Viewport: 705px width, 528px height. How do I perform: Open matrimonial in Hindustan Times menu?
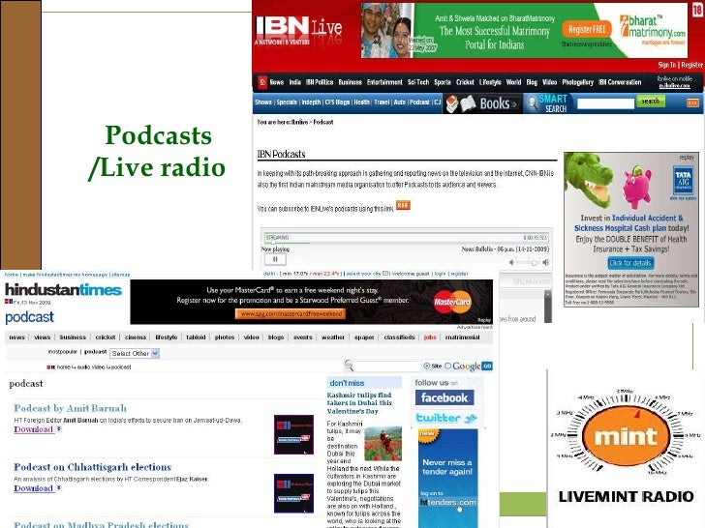coord(463,337)
